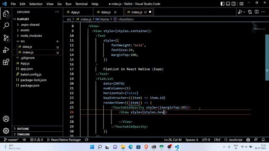Screen dimensions: 269x151
Task: Toggle the Secondary Side Bar layout
Action: click(234, 4)
